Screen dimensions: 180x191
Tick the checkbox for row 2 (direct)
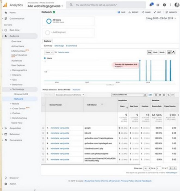tap(43, 133)
